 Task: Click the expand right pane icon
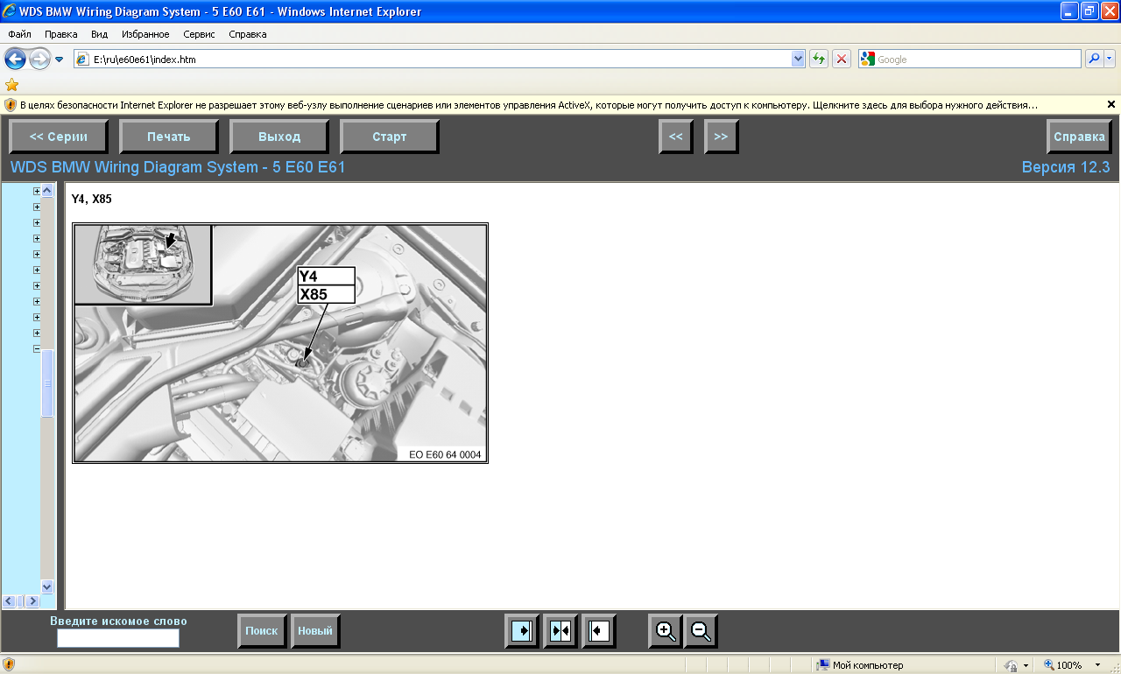(522, 631)
